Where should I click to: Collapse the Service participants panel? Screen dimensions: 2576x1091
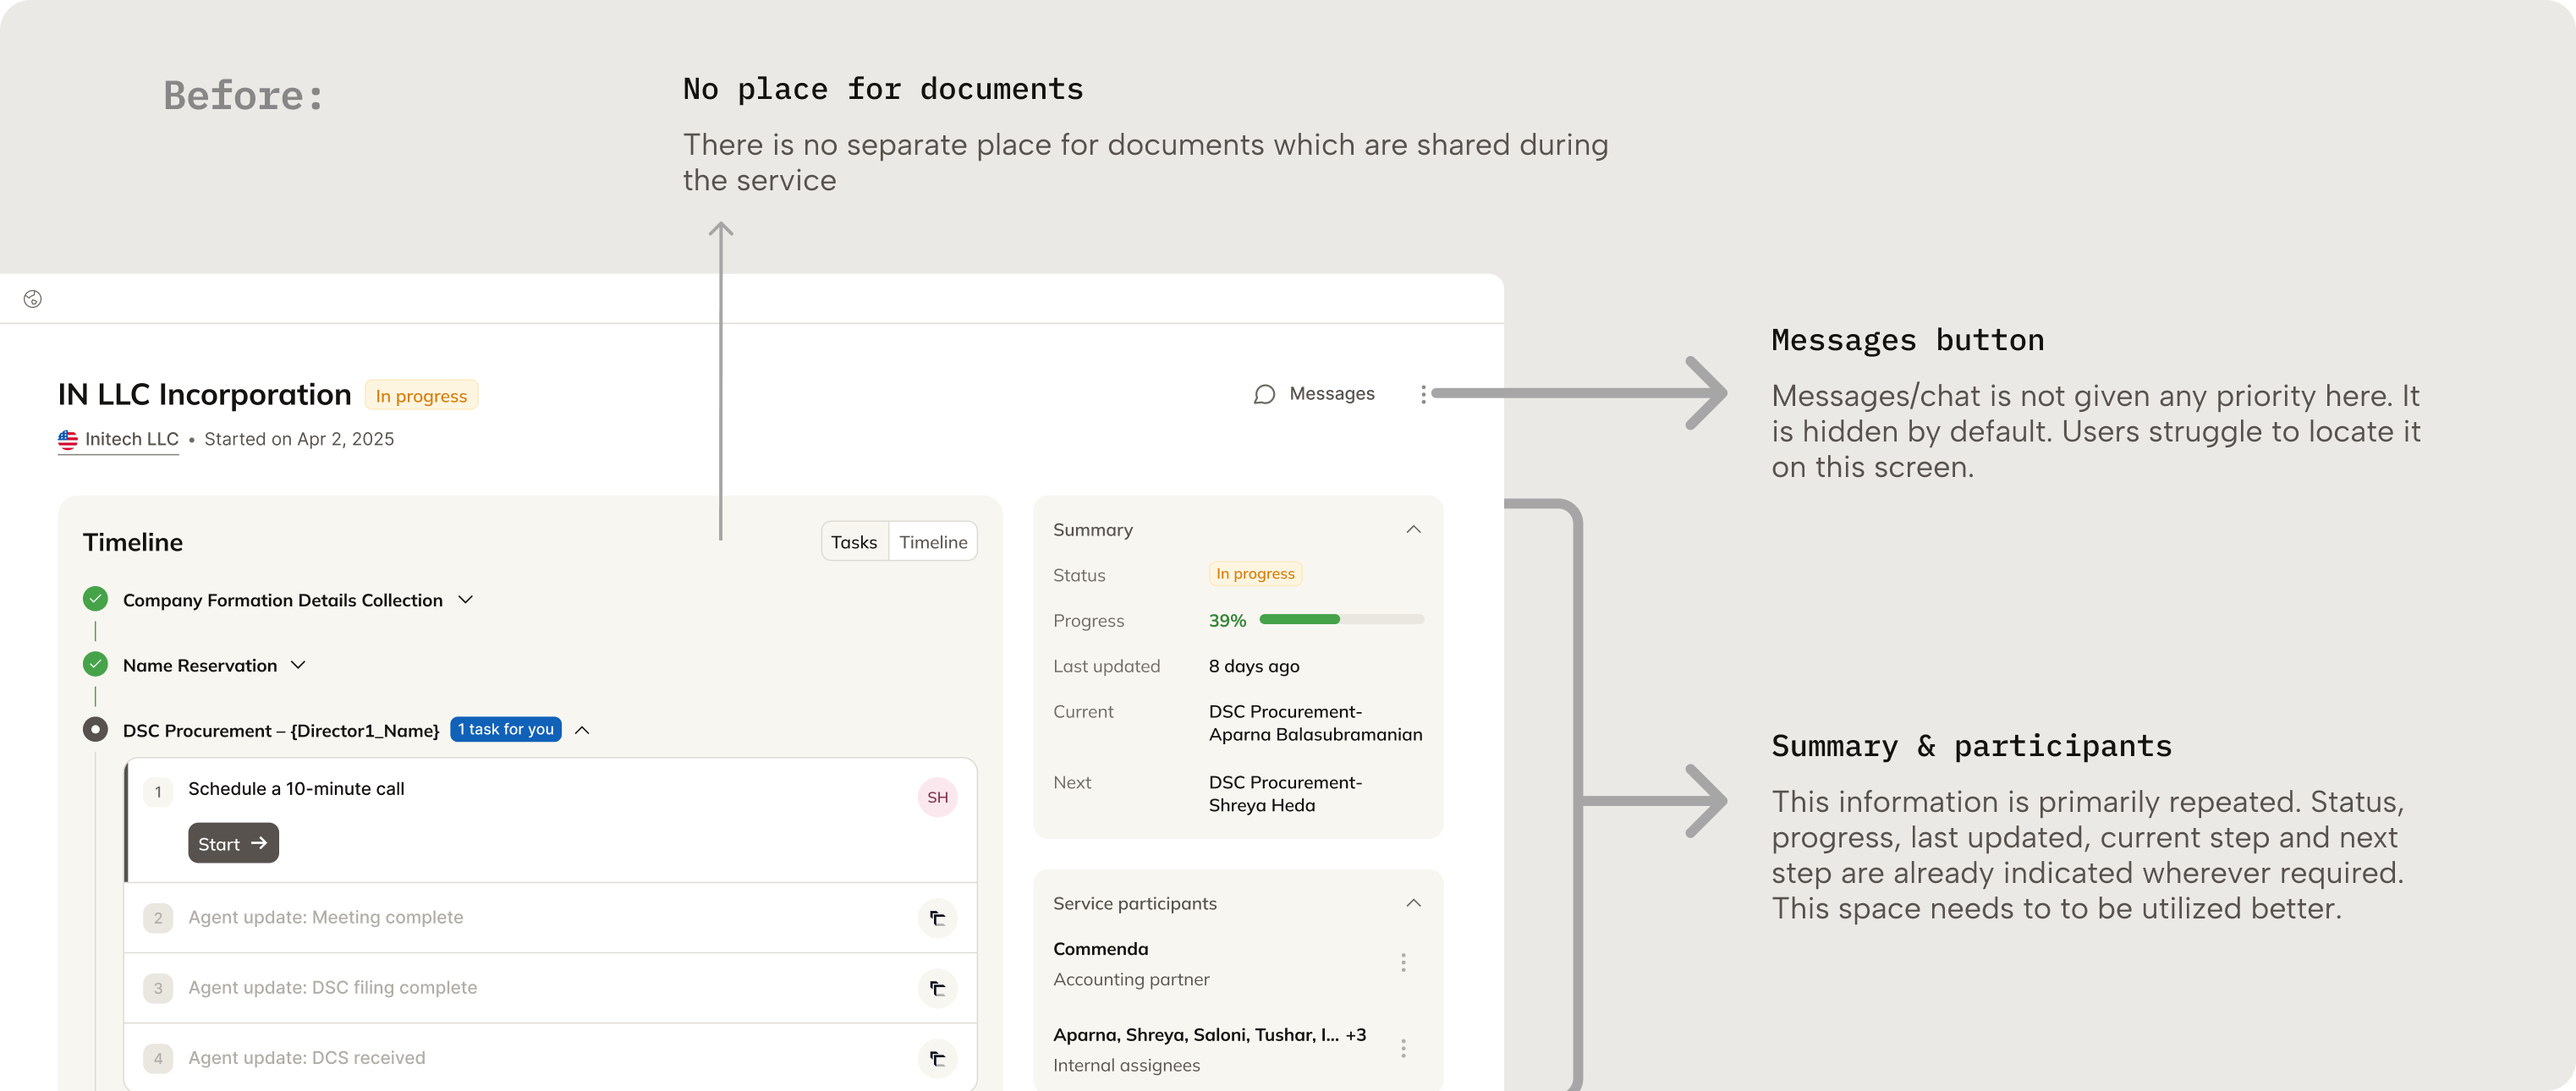point(1413,903)
